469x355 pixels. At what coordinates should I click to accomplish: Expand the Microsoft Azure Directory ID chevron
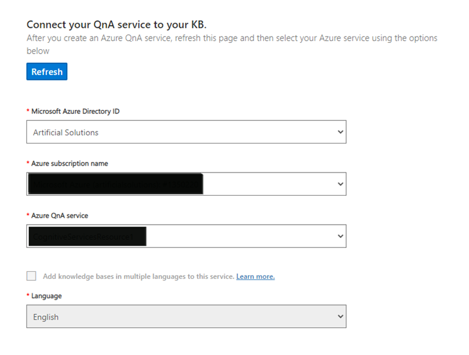tap(340, 132)
